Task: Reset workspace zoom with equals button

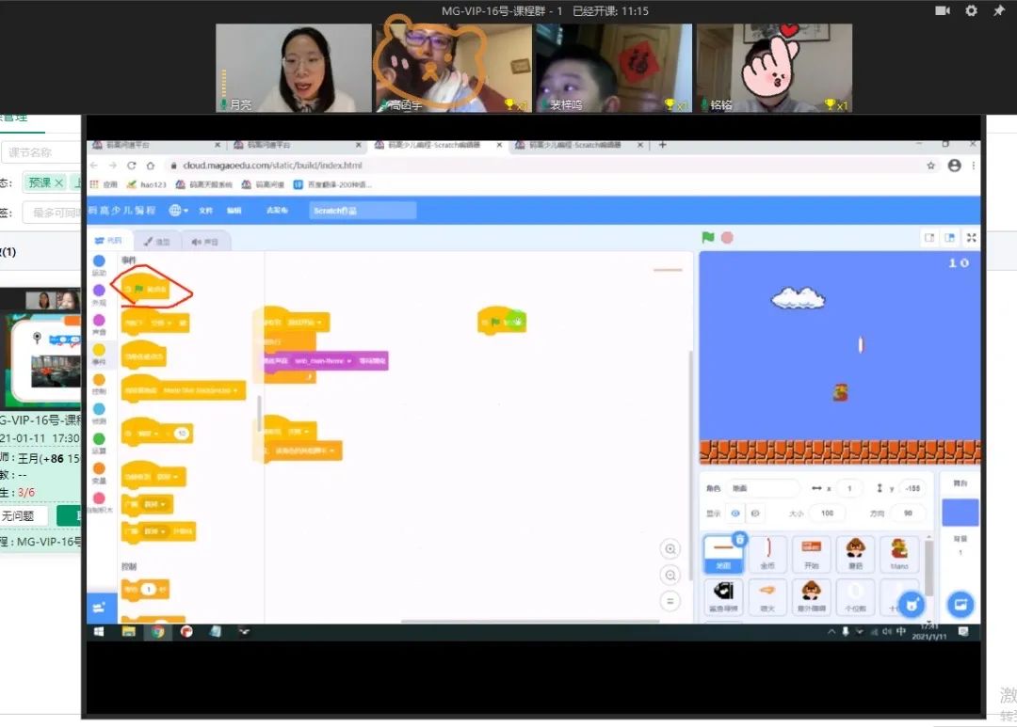Action: click(x=670, y=601)
